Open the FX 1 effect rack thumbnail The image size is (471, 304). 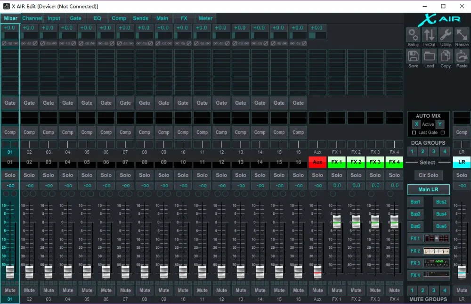(437, 239)
